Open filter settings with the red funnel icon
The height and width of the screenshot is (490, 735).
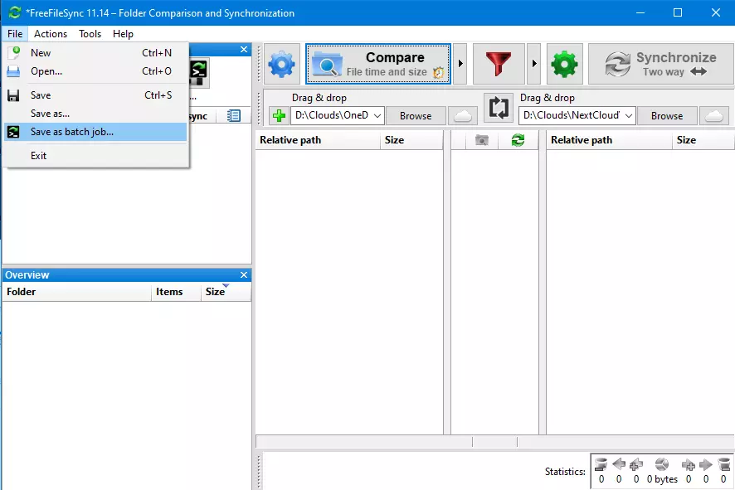point(499,65)
